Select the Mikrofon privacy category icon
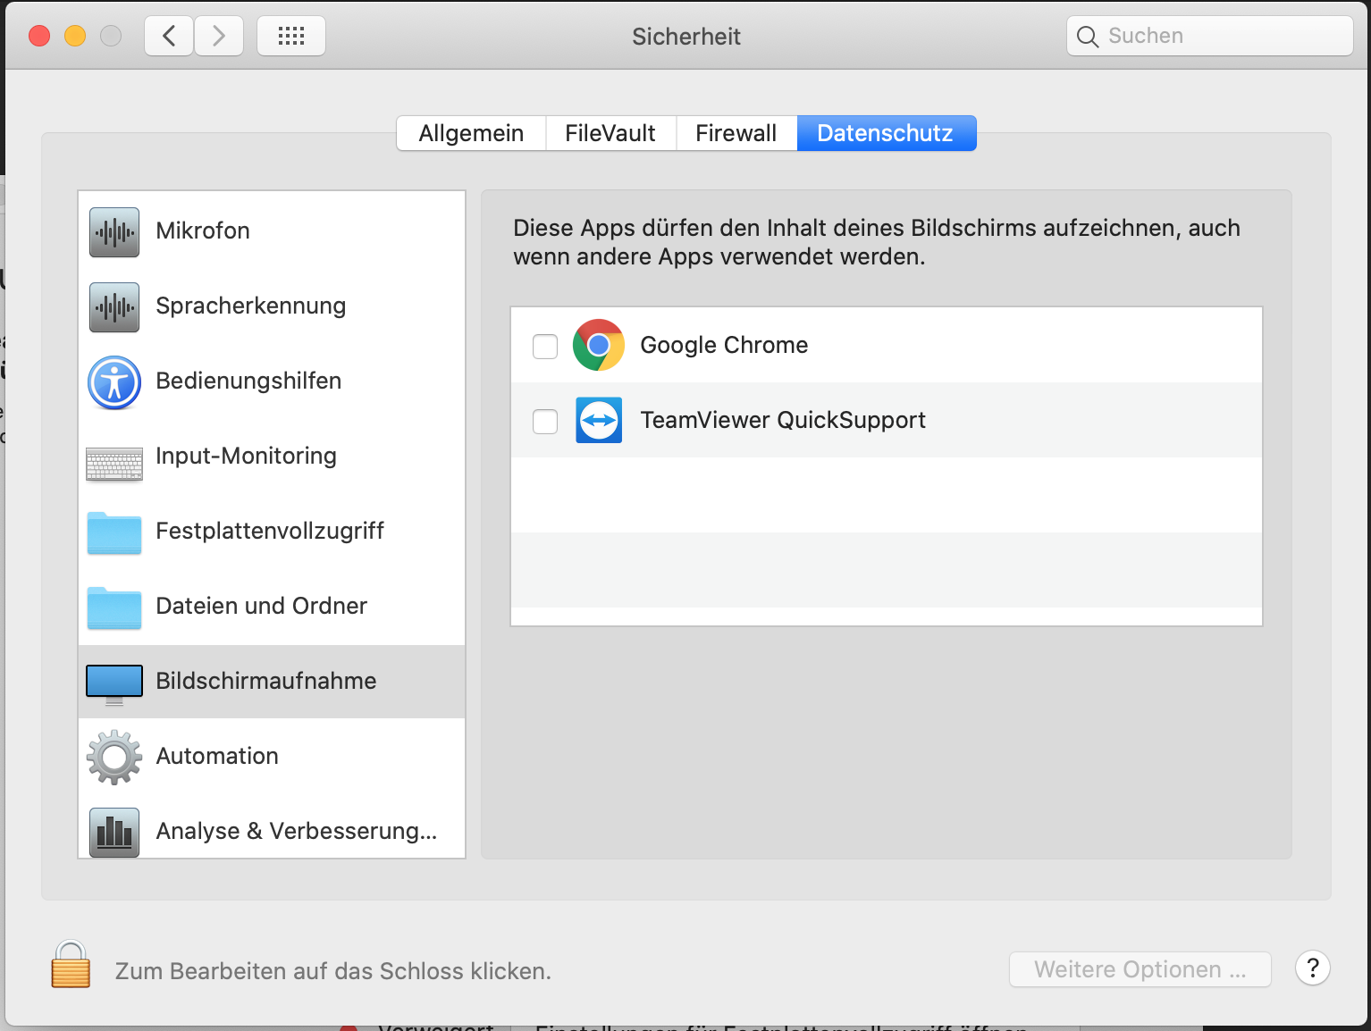The image size is (1371, 1031). click(x=114, y=231)
